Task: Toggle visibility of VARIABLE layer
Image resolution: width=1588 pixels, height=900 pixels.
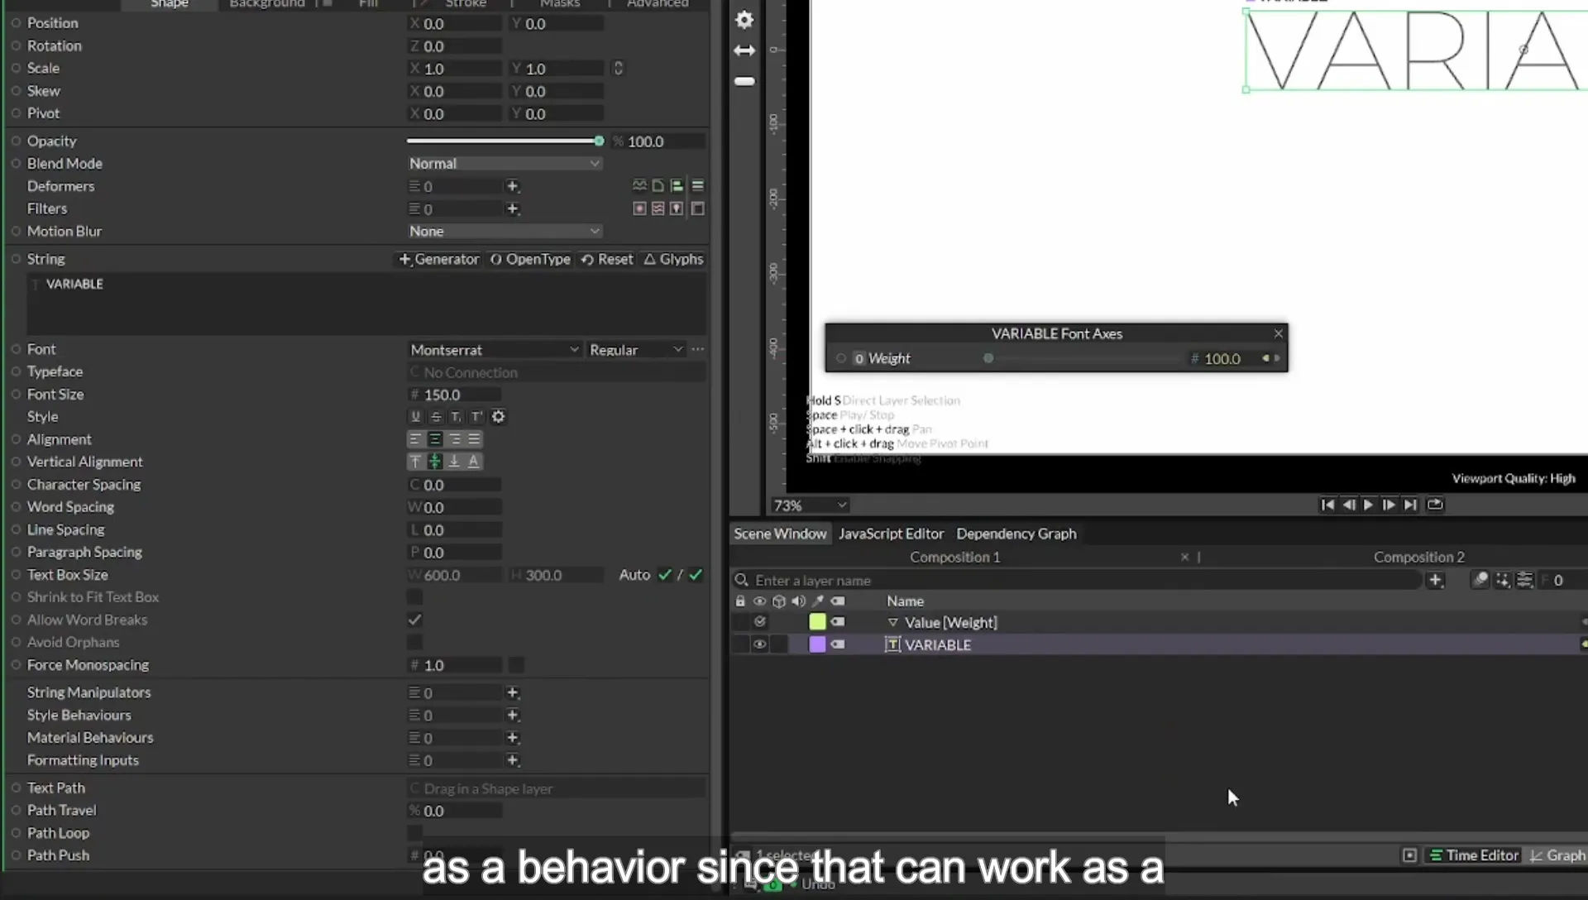Action: (x=759, y=644)
